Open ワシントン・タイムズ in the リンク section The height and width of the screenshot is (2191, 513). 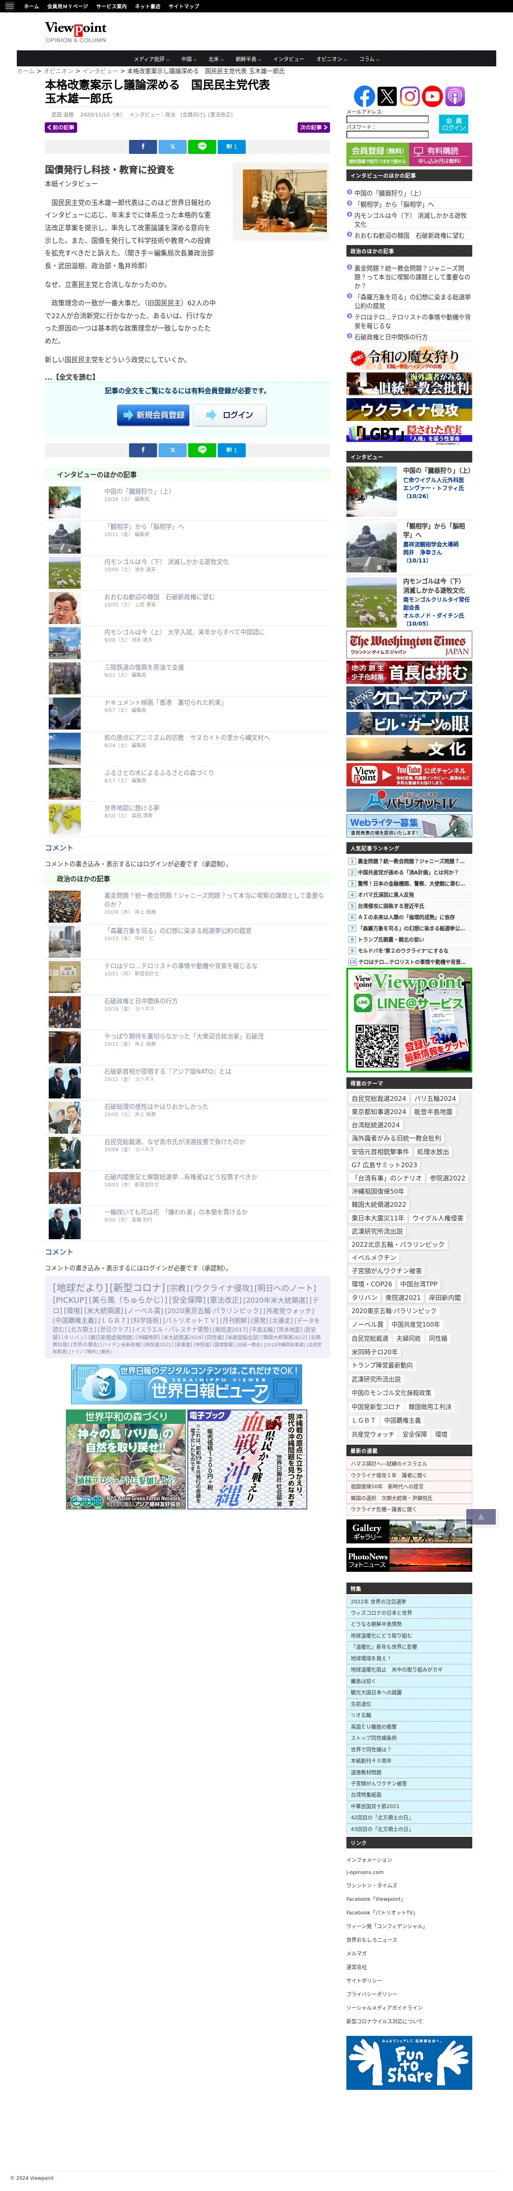(x=372, y=1886)
